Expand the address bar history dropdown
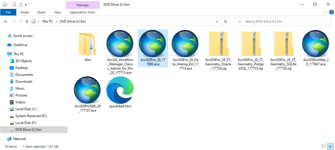The height and width of the screenshot is (150, 335). point(217,22)
